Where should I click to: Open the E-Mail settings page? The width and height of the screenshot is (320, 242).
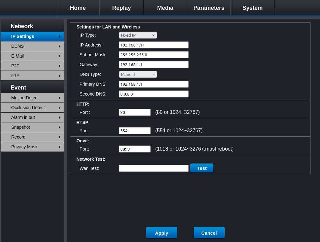pos(32,56)
